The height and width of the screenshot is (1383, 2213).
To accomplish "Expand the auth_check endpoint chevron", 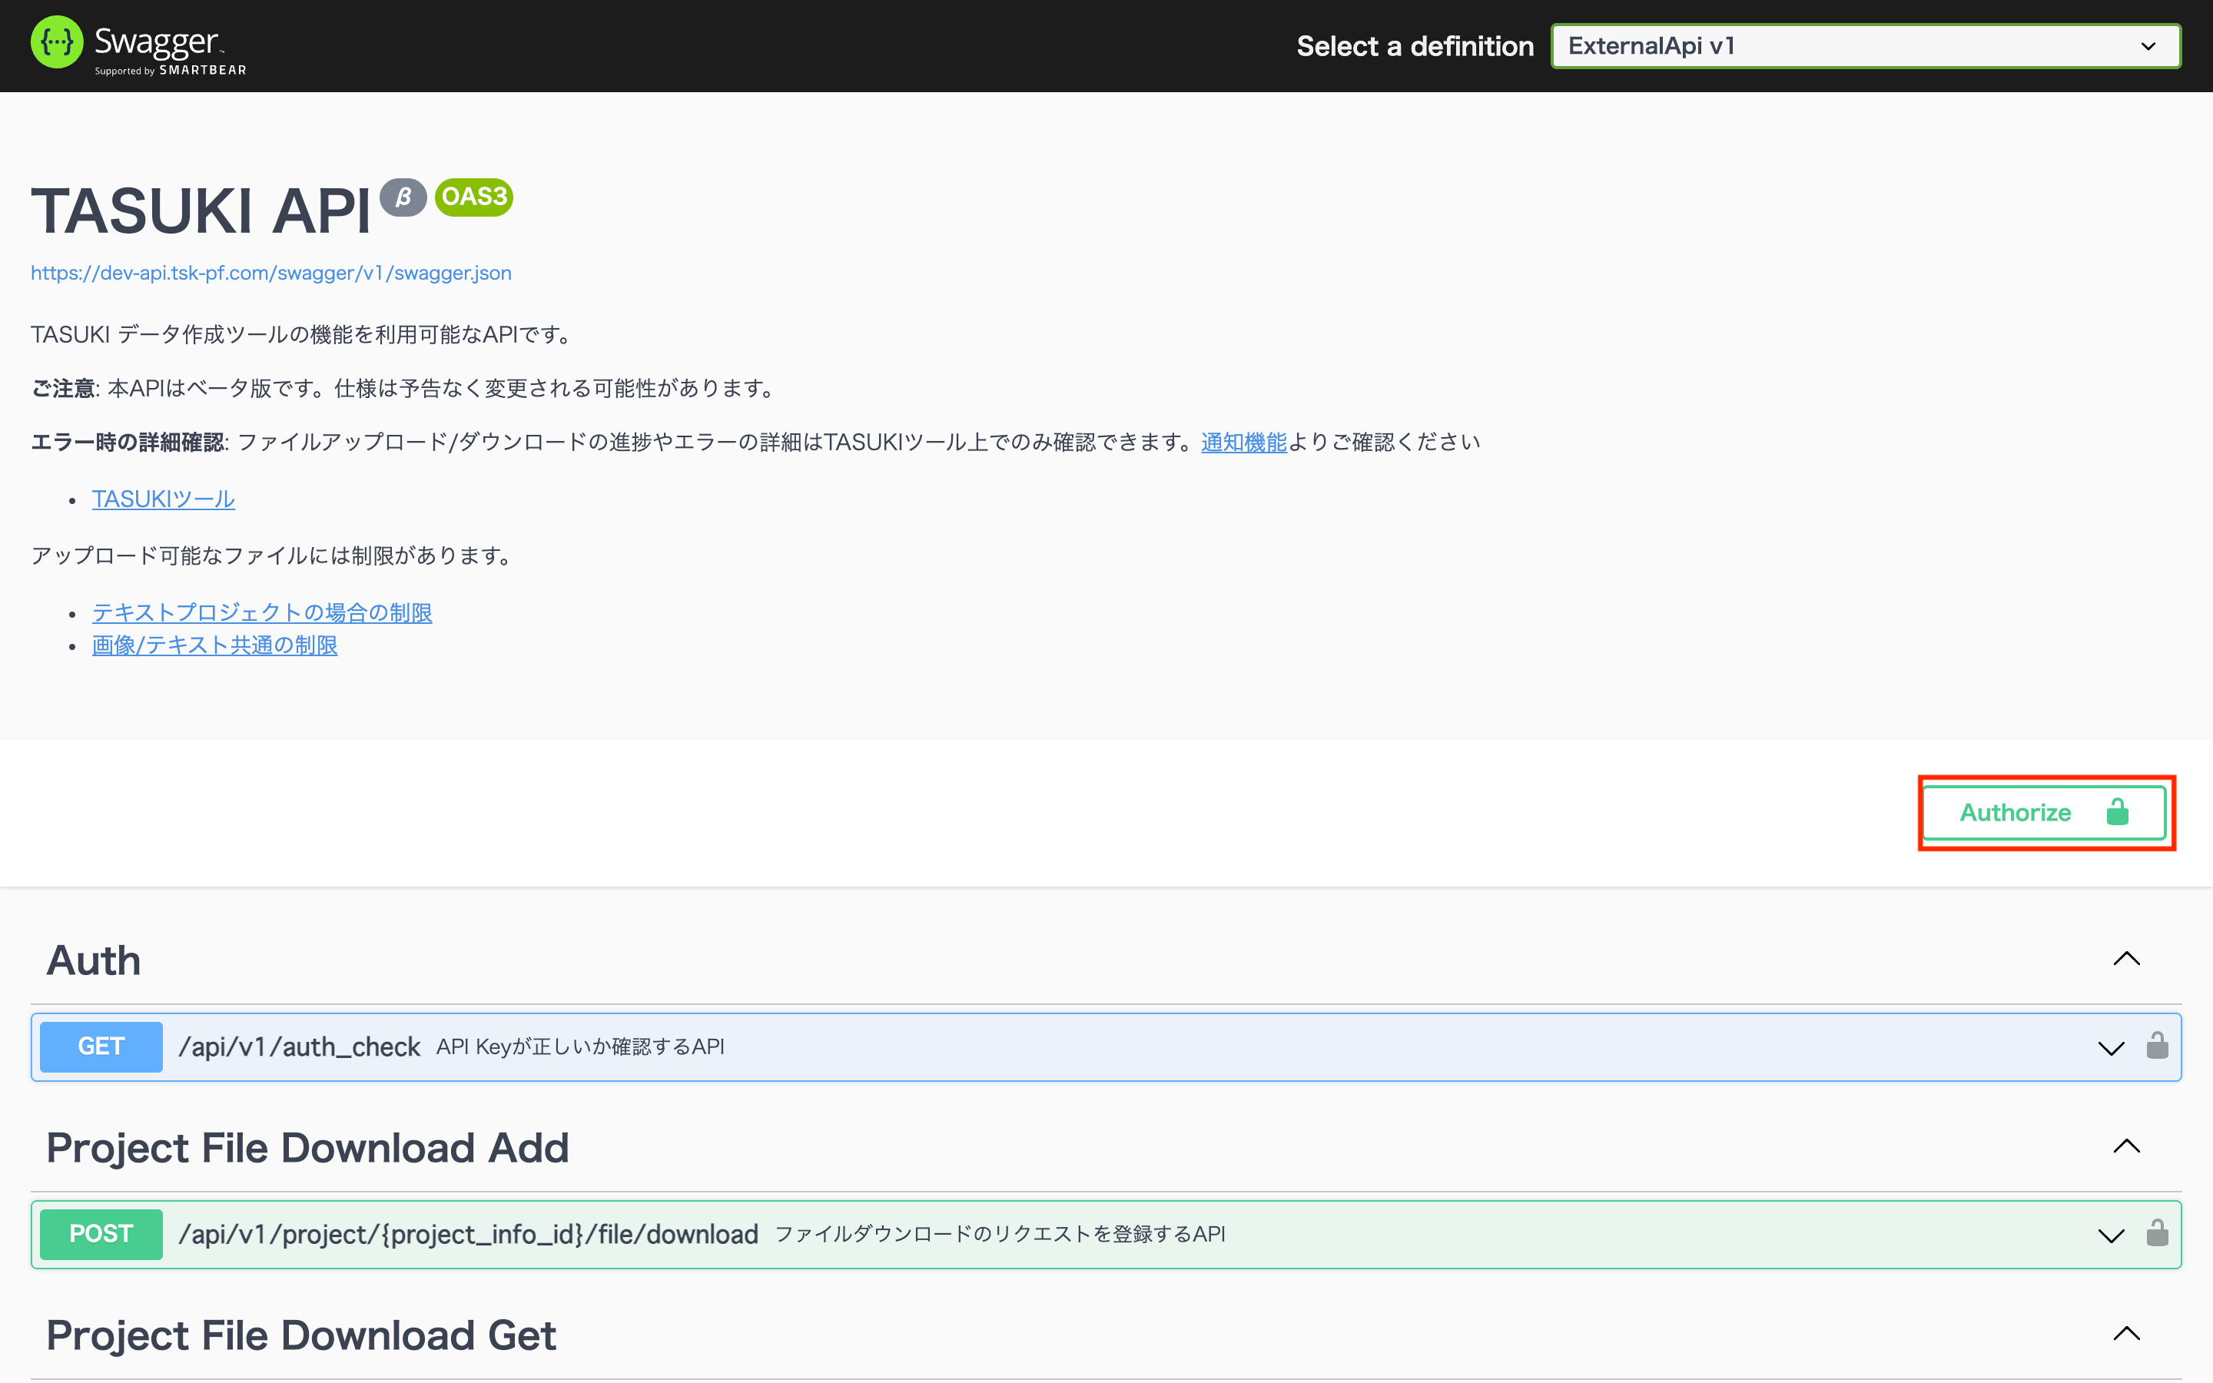I will (x=2111, y=1048).
